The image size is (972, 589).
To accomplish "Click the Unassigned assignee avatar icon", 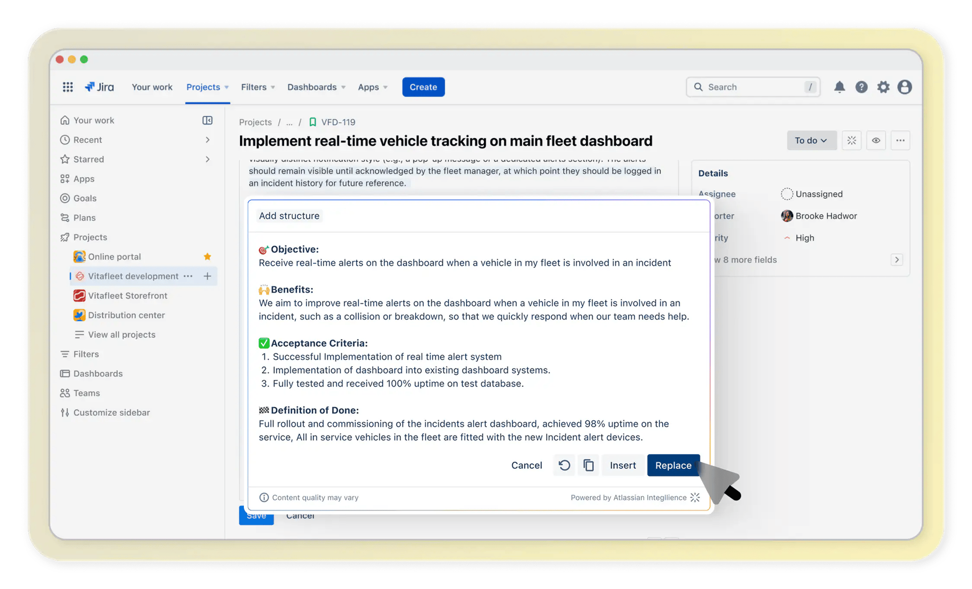I will point(787,194).
